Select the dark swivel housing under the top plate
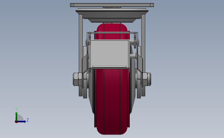 [112, 15]
